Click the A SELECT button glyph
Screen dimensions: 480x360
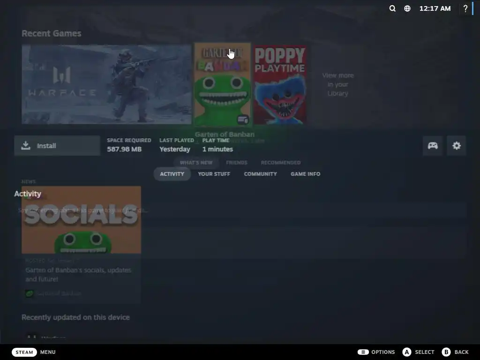406,352
